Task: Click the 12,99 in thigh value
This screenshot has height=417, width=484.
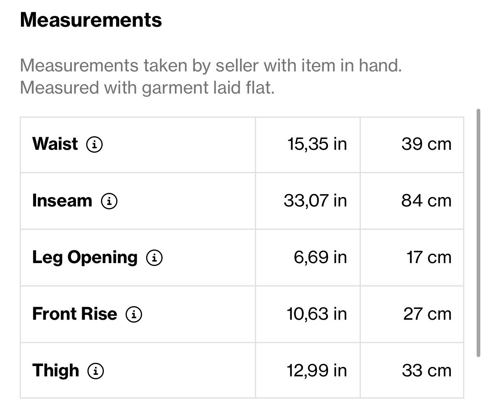Action: (x=317, y=371)
